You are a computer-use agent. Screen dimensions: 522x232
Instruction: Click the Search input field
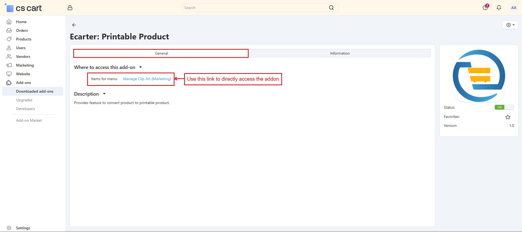click(255, 8)
